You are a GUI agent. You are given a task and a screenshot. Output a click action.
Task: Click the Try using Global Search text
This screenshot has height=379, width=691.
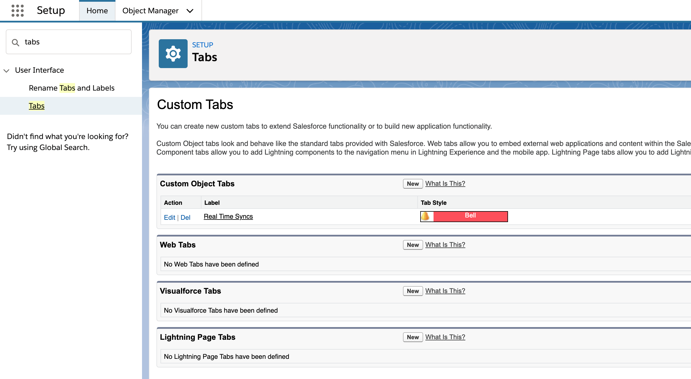[48, 147]
